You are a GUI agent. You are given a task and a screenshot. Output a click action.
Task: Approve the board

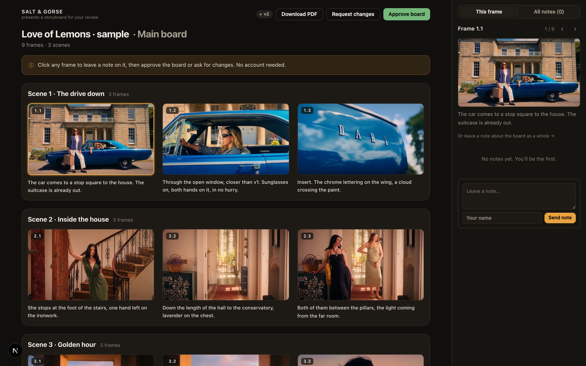click(x=406, y=14)
